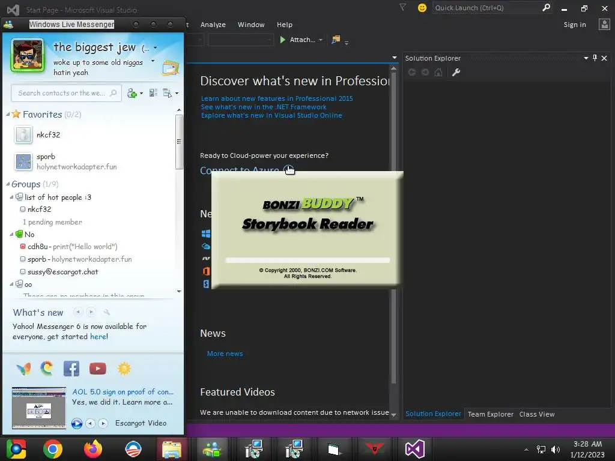615x461 pixels.
Task: Open the Messenger email inbox icon
Action: coord(171,68)
